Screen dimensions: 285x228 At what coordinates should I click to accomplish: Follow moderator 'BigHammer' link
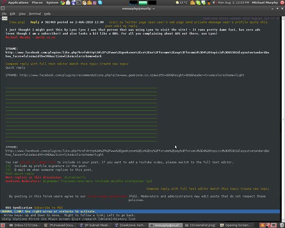point(51,181)
